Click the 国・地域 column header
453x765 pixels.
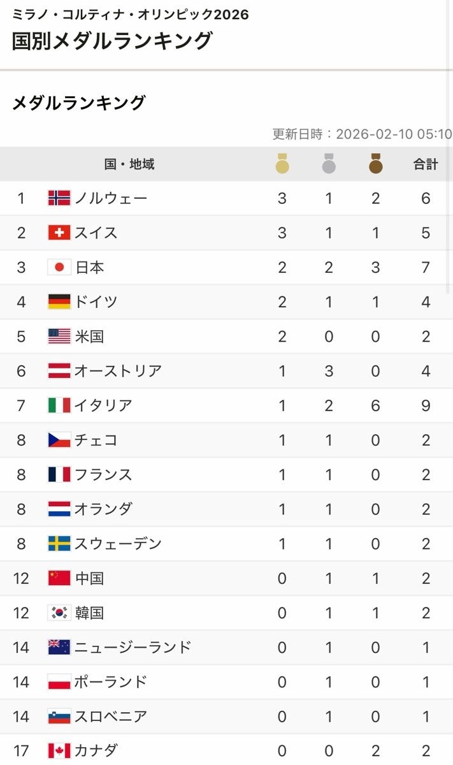pos(129,164)
